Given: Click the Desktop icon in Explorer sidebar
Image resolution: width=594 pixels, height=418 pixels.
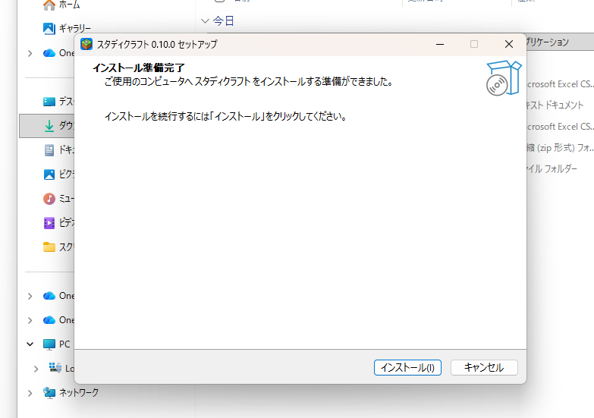Looking at the screenshot, I should [x=49, y=102].
